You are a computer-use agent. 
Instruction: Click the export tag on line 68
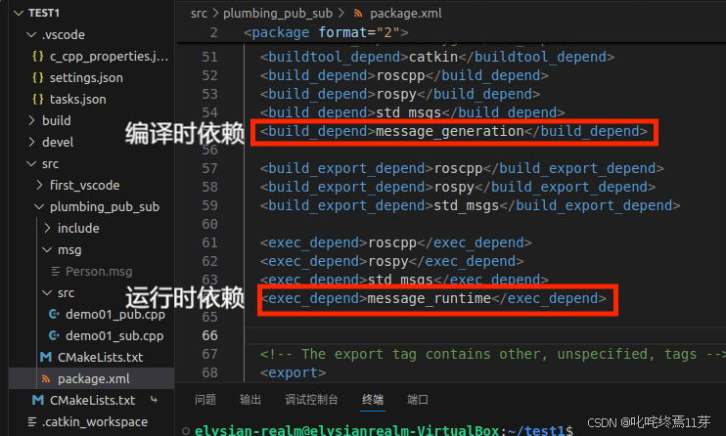(293, 372)
